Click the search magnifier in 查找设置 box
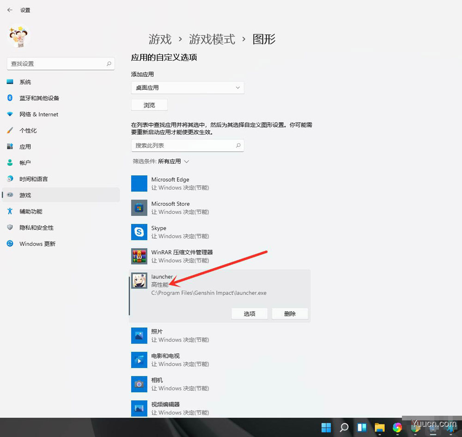Image resolution: width=462 pixels, height=437 pixels. 109,63
